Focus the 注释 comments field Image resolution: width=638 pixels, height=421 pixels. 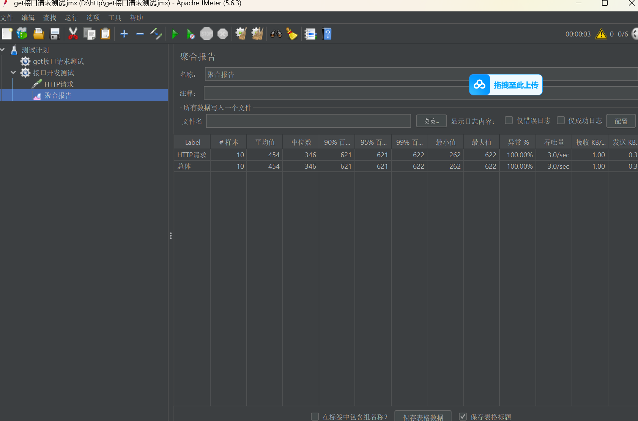(x=421, y=93)
